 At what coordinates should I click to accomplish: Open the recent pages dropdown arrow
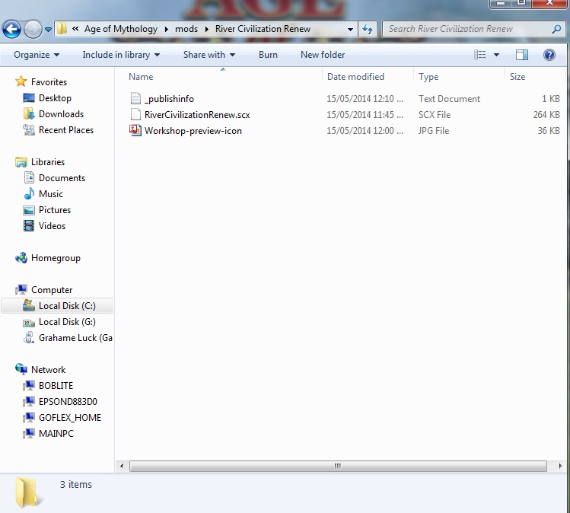pyautogui.click(x=49, y=30)
